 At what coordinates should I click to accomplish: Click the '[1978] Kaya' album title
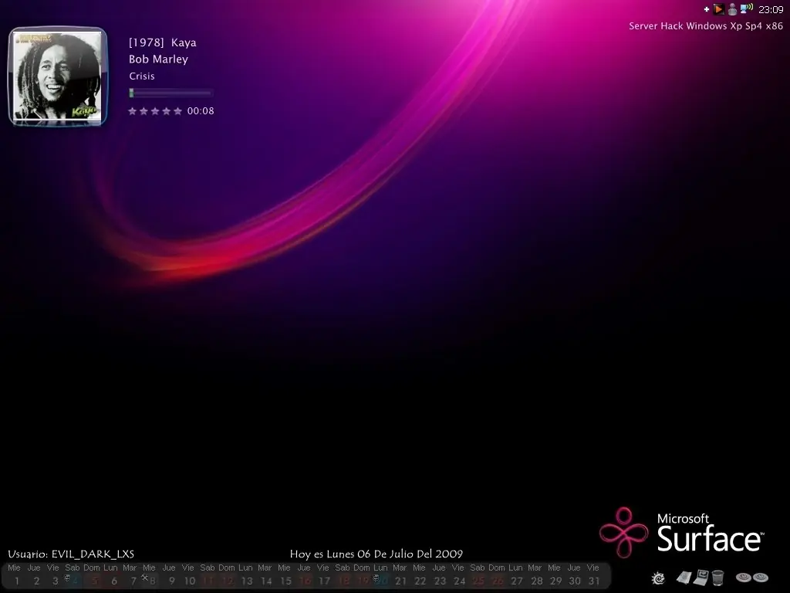coord(162,42)
